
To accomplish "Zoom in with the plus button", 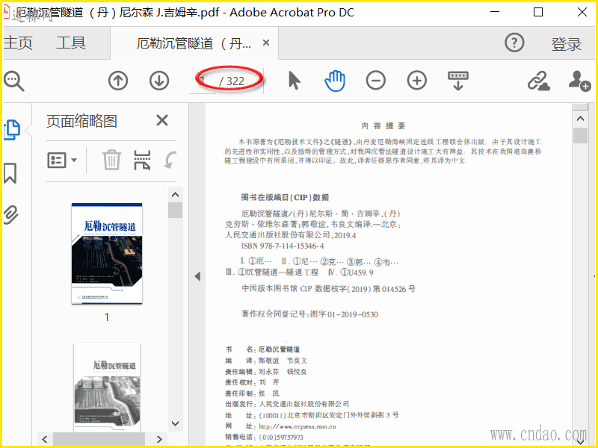I will pos(417,81).
